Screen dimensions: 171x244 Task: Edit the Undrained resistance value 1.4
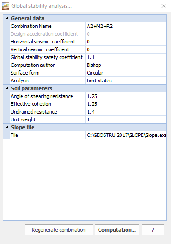pos(126,112)
